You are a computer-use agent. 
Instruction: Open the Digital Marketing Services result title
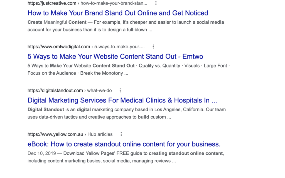[x=122, y=100]
